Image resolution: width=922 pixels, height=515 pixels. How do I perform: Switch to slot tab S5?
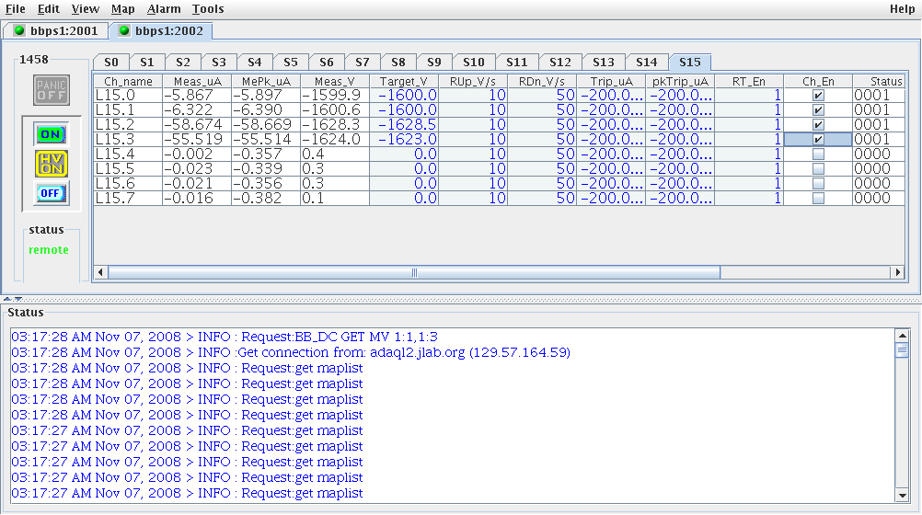pyautogui.click(x=291, y=63)
